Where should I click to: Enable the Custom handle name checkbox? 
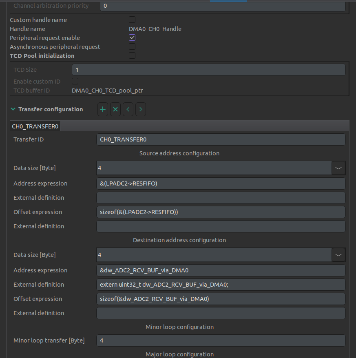point(132,19)
